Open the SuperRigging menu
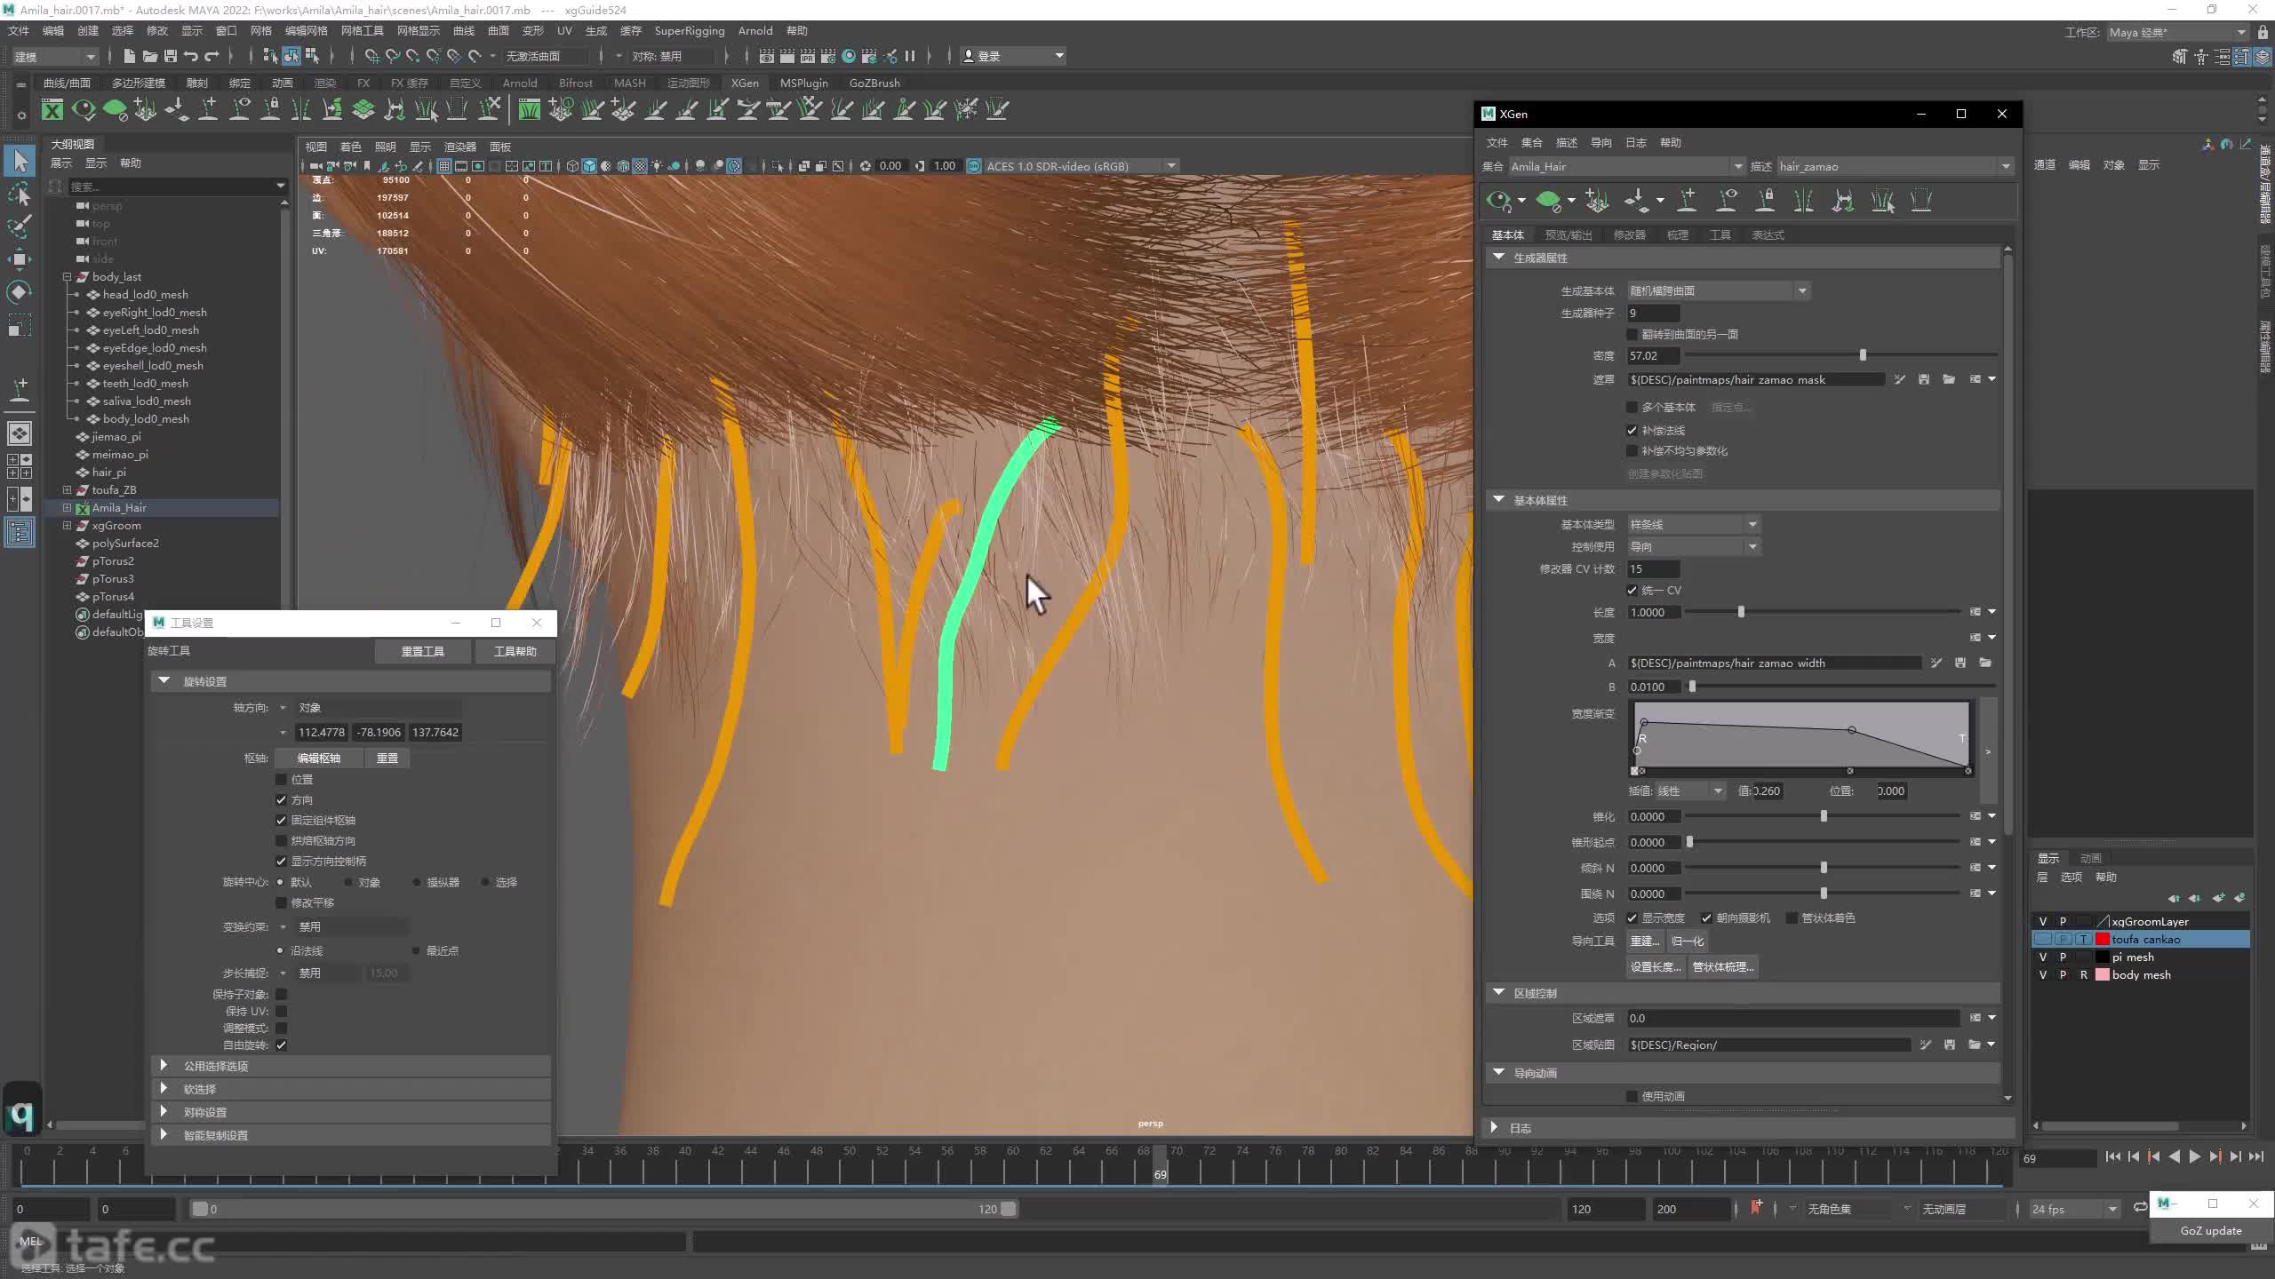Image resolution: width=2275 pixels, height=1279 pixels. (x=690, y=30)
